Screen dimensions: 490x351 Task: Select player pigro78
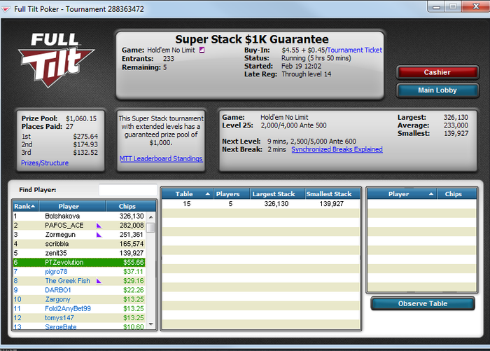pos(79,272)
